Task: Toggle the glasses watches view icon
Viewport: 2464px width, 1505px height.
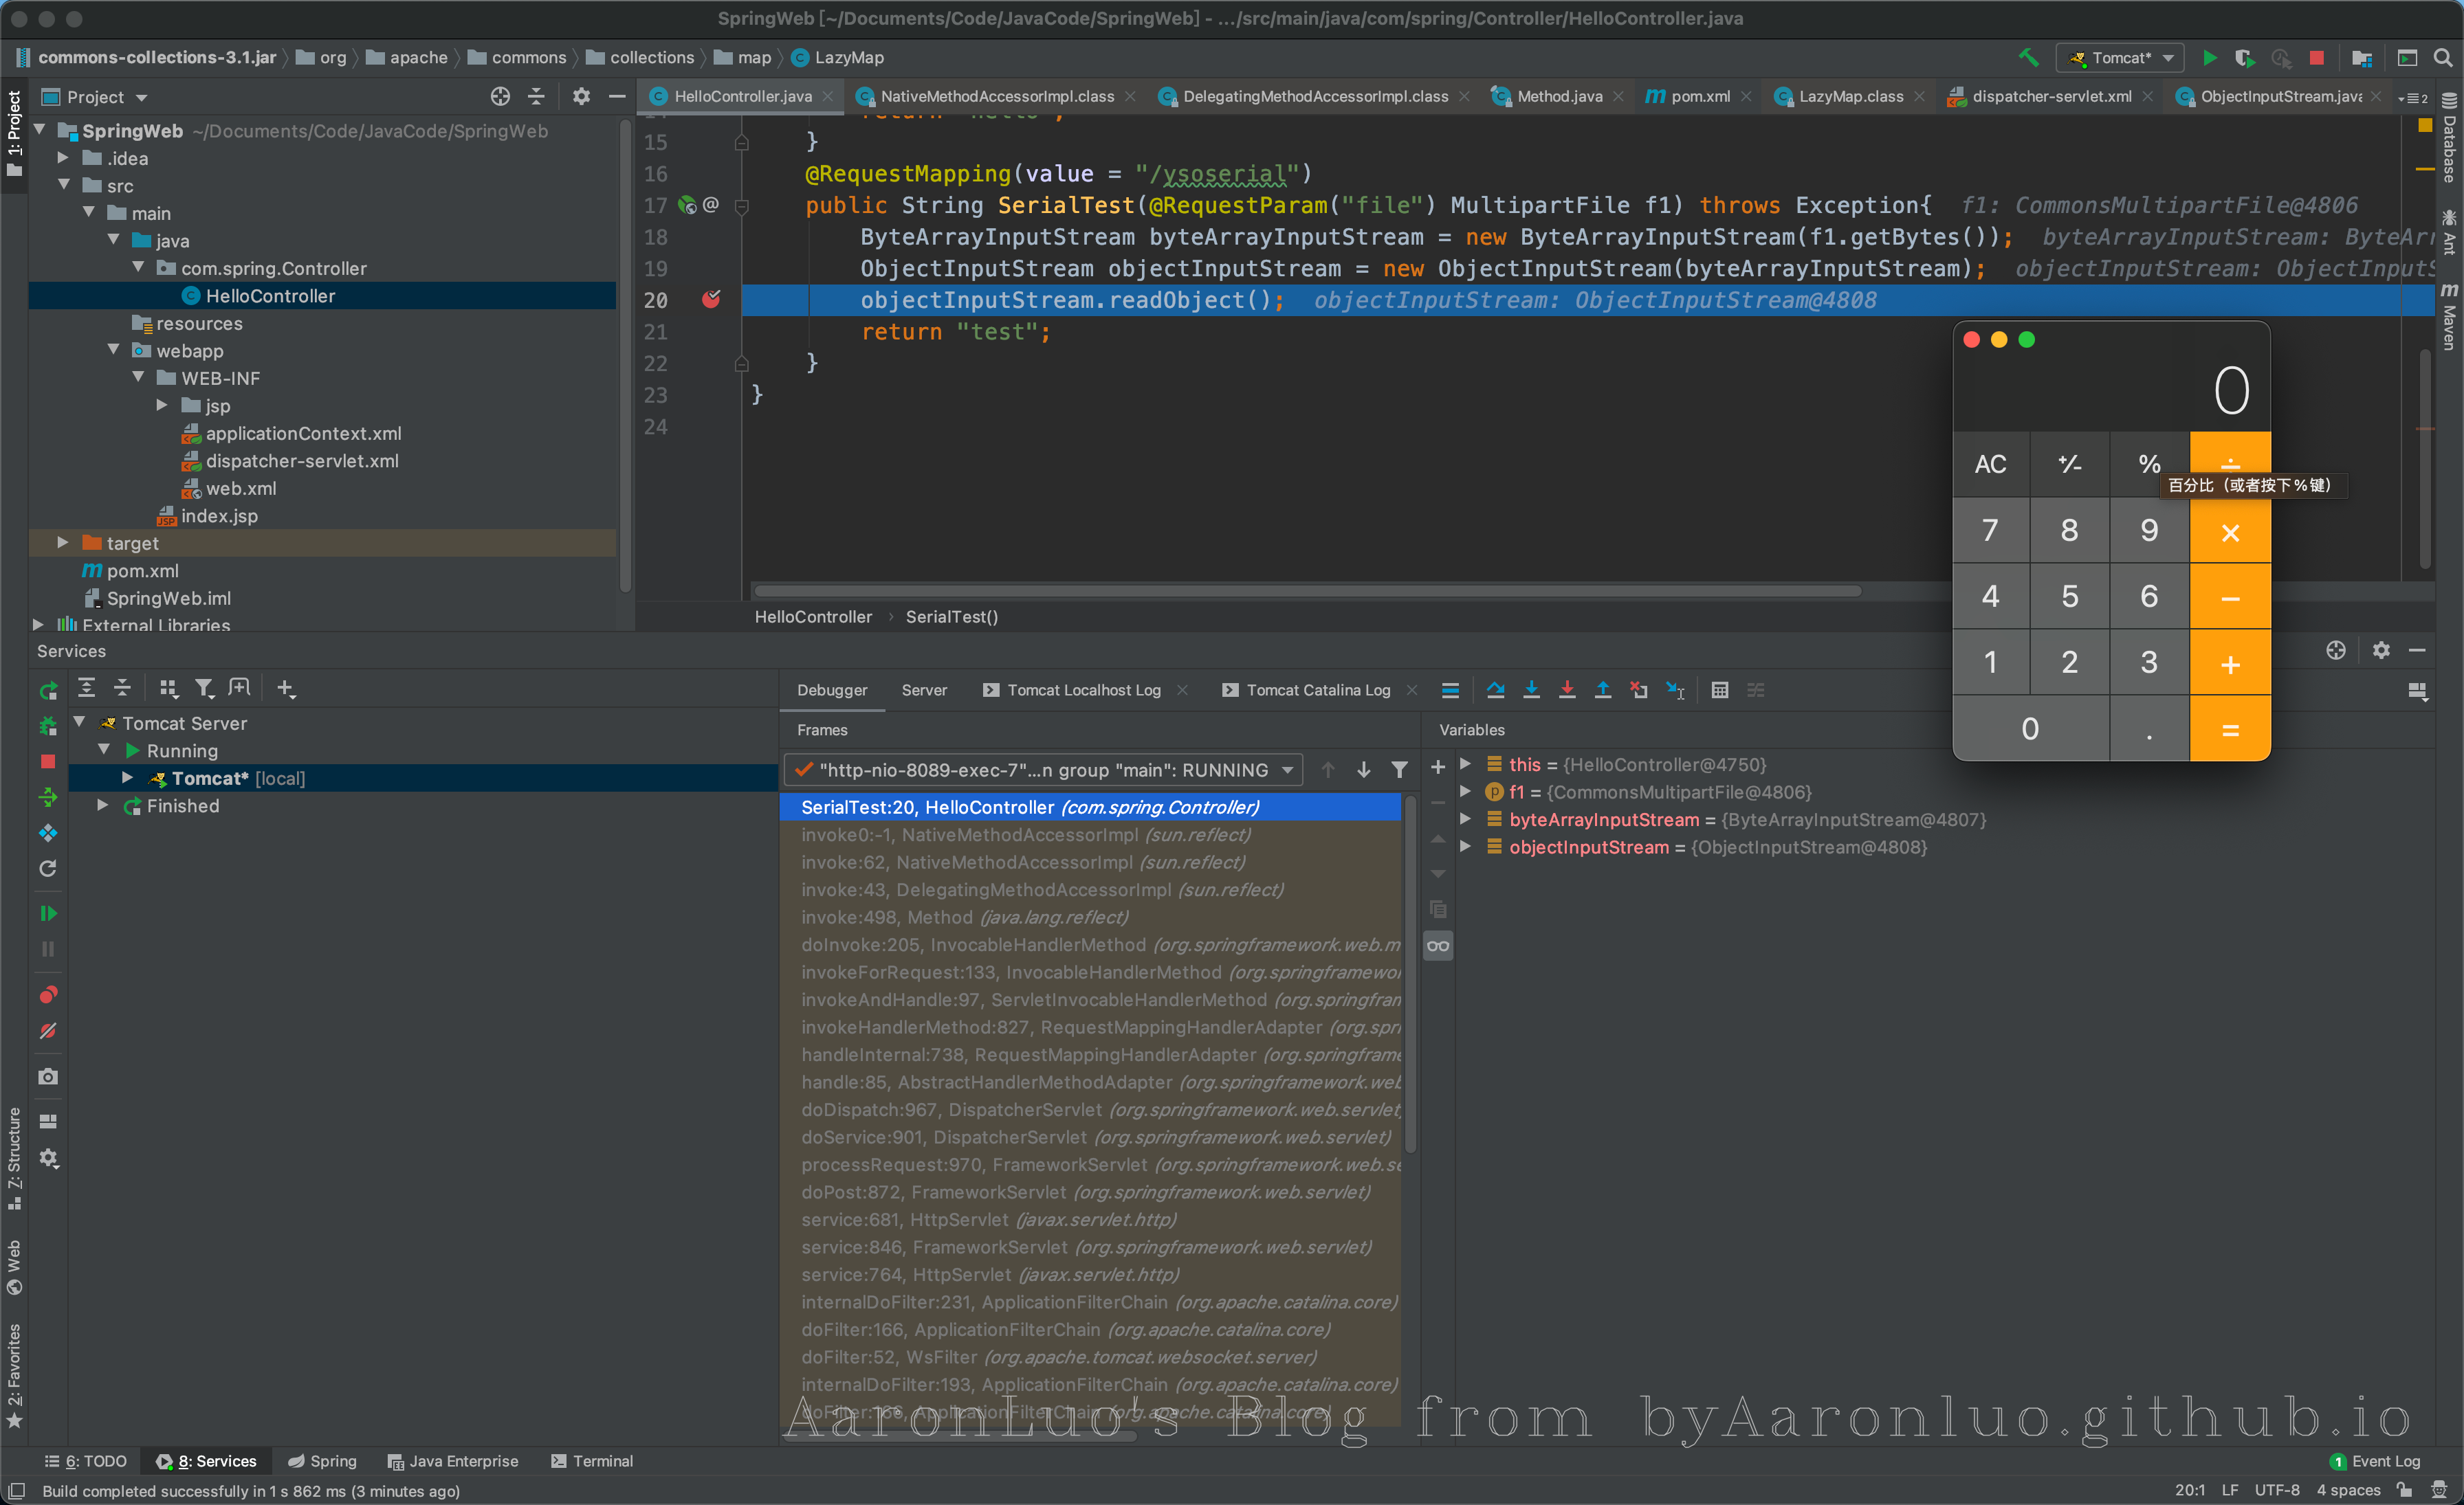Action: tap(1438, 946)
